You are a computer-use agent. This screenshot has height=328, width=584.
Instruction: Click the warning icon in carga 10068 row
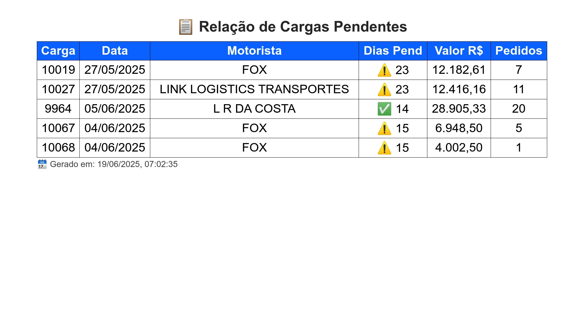(x=384, y=148)
